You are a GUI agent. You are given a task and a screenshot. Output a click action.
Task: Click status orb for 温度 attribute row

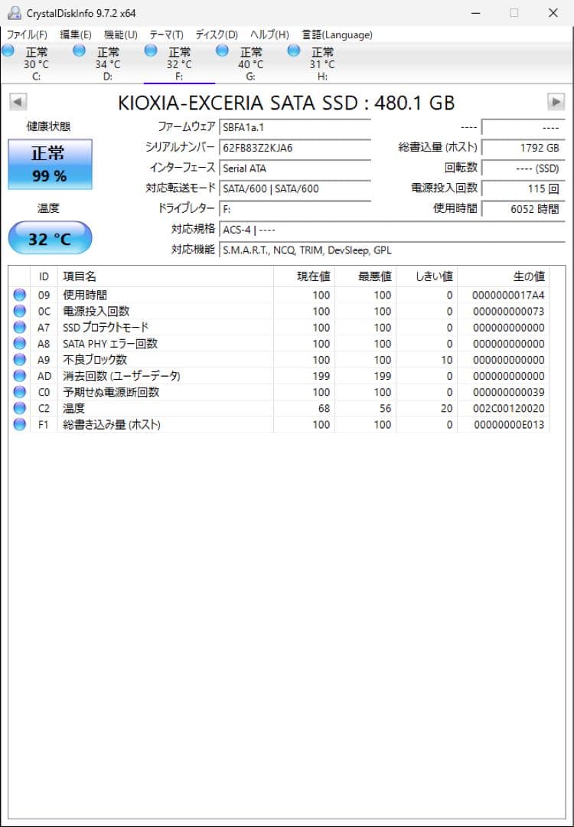coord(19,408)
